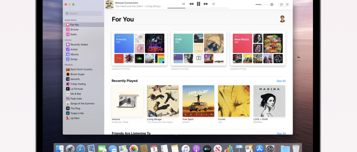Open LOVE + FEAR album cover
357x152 pixels.
pos(269,101)
